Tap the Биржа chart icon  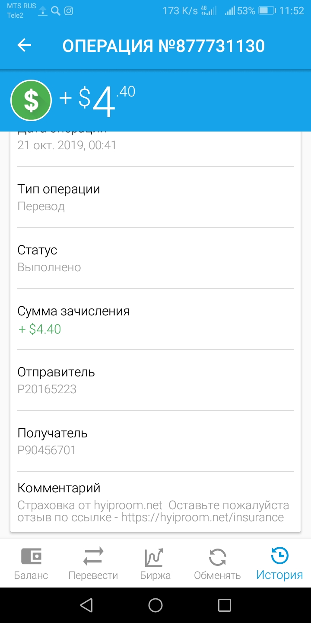click(x=155, y=557)
